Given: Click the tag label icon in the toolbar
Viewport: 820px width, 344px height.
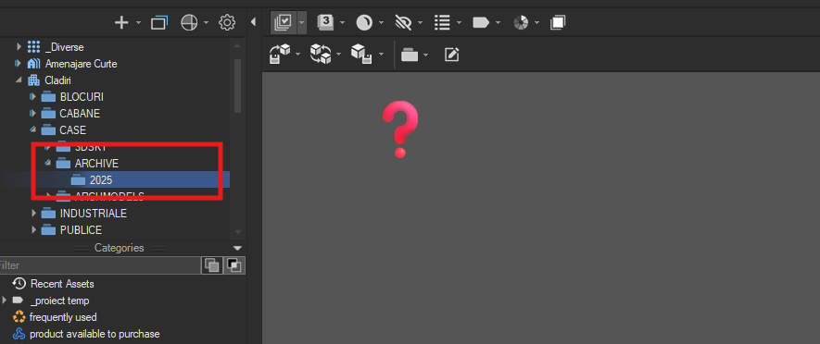Looking at the screenshot, I should click(x=481, y=22).
